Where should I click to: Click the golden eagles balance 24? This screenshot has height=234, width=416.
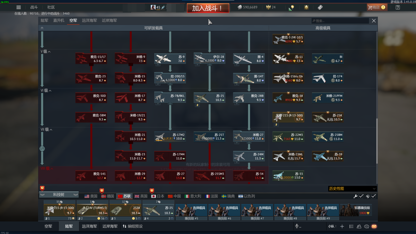point(271,7)
